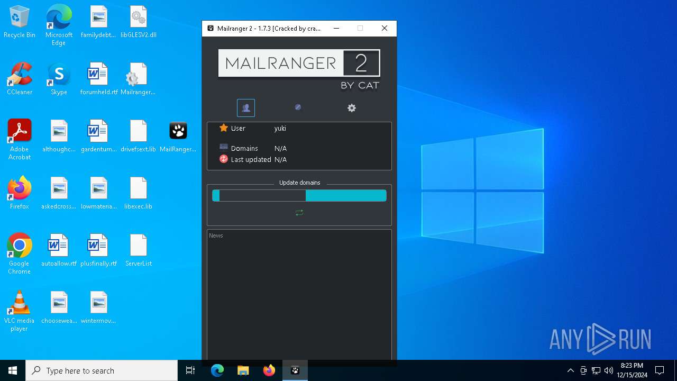
Task: Open the notification center
Action: 660,370
